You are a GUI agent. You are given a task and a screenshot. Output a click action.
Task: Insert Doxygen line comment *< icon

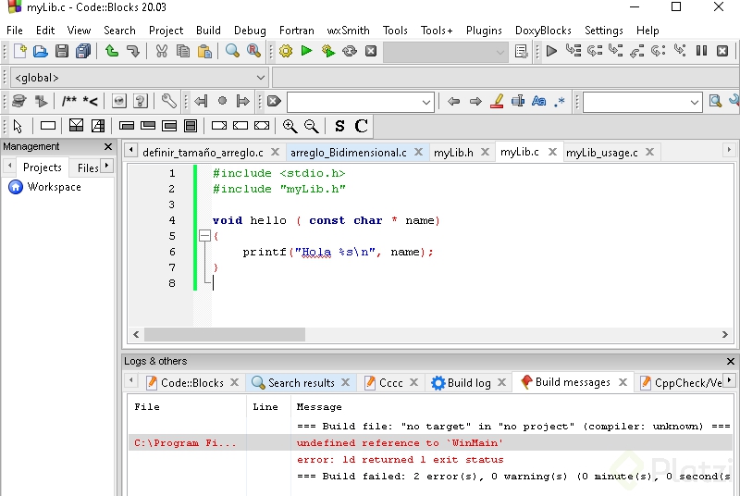click(x=90, y=101)
